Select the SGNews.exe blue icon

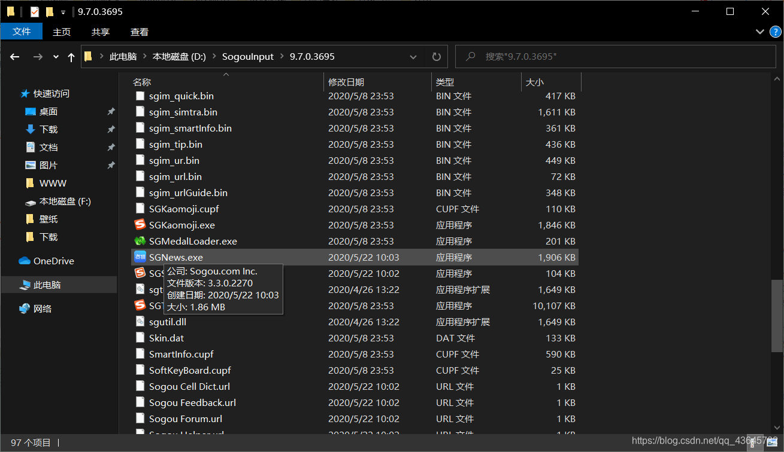140,257
